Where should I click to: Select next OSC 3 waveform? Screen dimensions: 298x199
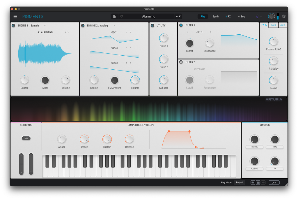click(130, 63)
